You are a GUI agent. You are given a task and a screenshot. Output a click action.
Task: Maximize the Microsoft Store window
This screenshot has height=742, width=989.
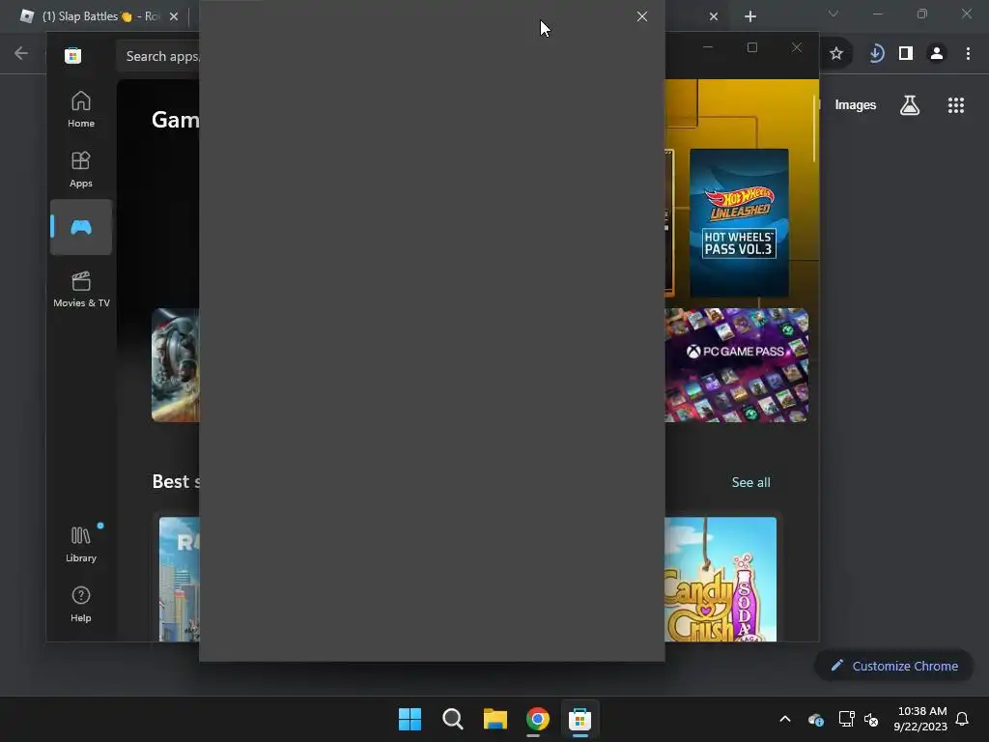751,47
